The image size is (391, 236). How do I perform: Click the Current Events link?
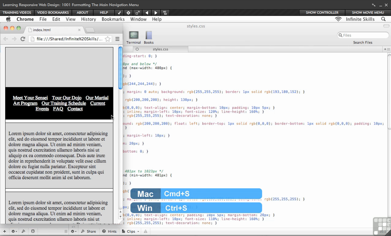(98, 103)
